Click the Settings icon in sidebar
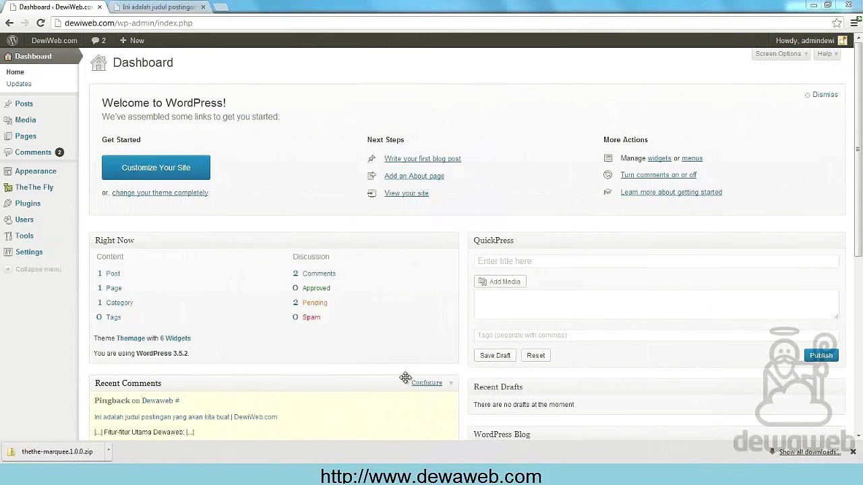This screenshot has height=485, width=863. [8, 252]
